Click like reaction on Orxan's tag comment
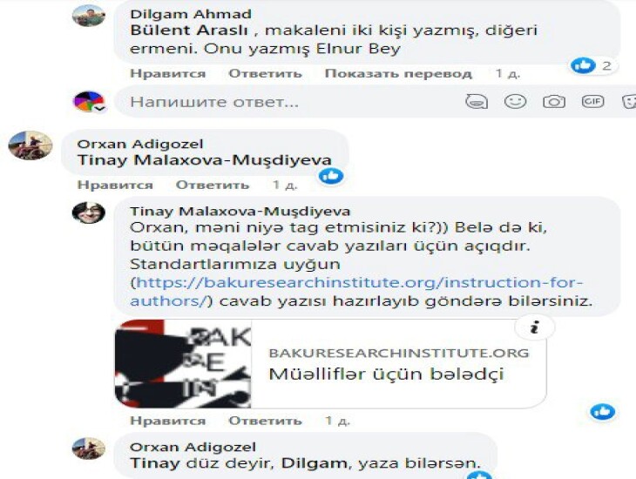 [x=331, y=176]
